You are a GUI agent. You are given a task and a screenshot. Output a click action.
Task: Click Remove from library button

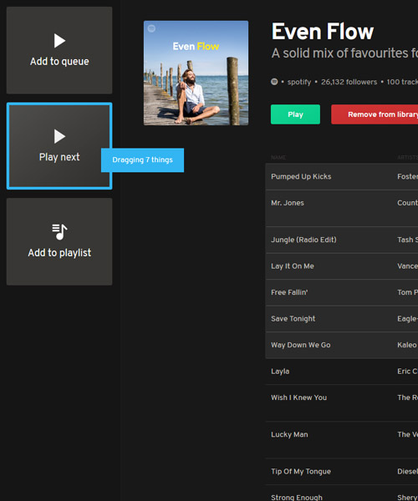[375, 114]
